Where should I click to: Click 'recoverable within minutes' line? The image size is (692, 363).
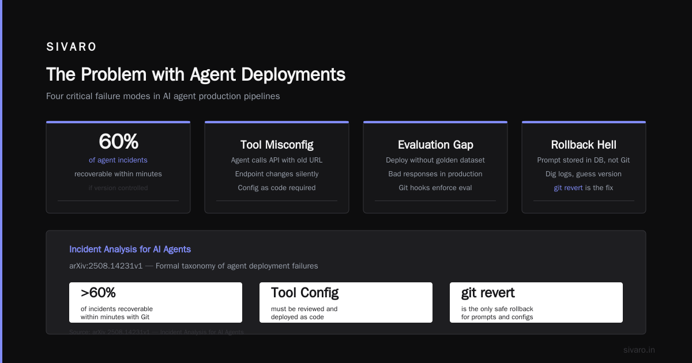coord(118,174)
